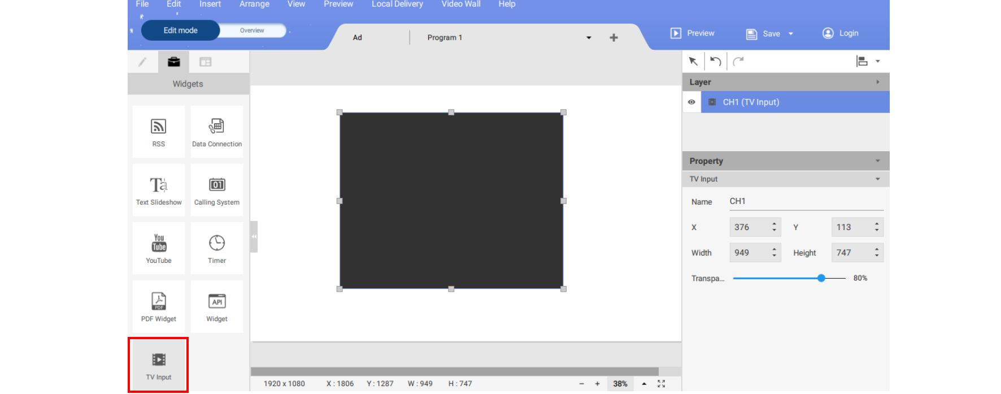Enable Edit mode toggle
Screen dimensions: 1001x394
[x=180, y=31]
